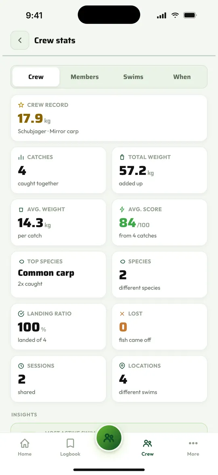
Task: Tap the checkmark icon on Landing Ratio
Action: pyautogui.click(x=21, y=314)
